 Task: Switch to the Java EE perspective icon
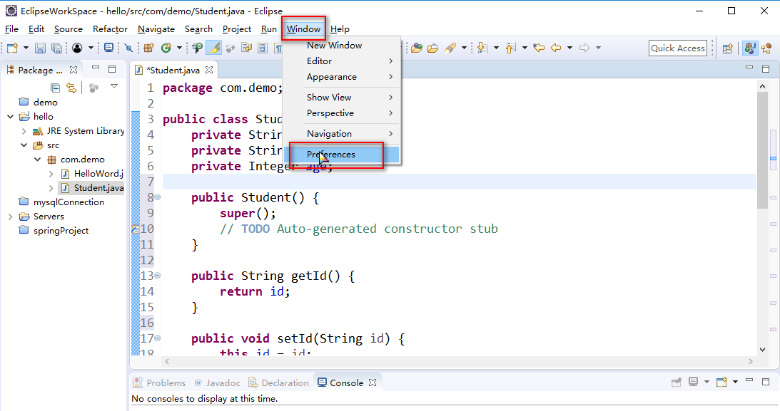point(750,48)
